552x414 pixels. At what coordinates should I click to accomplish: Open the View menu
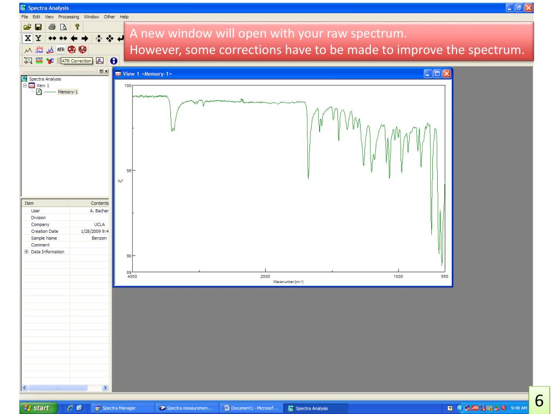click(x=49, y=17)
